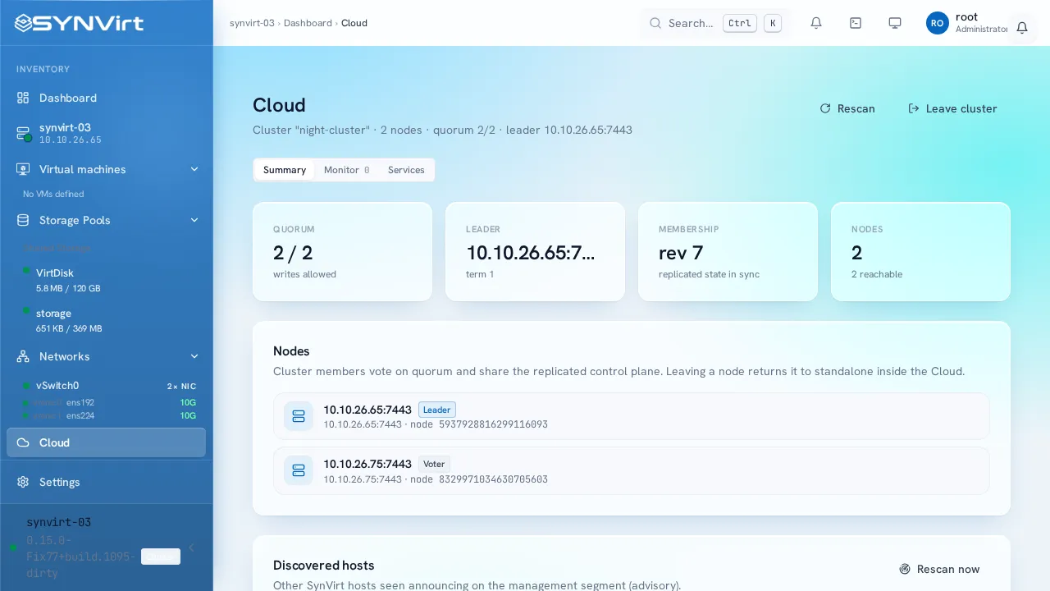The image size is (1050, 591).
Task: Click the synvirt-03 host server icon
Action: (23, 133)
